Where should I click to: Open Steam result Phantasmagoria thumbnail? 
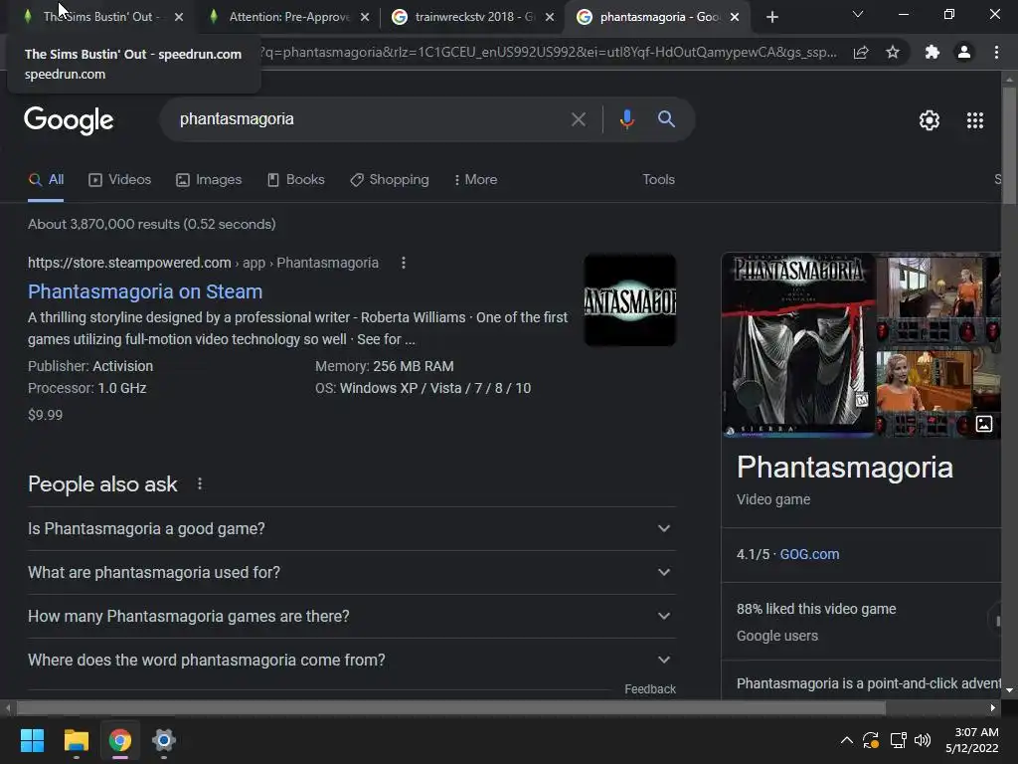(x=629, y=299)
